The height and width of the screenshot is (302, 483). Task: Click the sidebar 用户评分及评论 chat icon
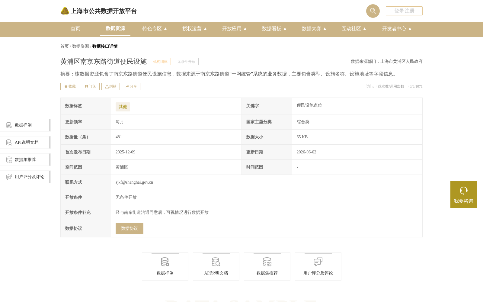coord(9,177)
